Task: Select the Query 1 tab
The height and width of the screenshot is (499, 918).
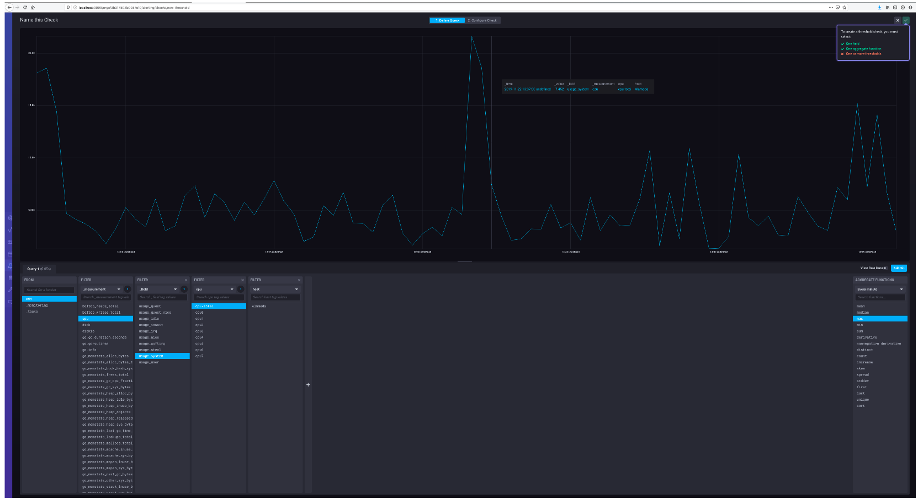Action: click(39, 269)
